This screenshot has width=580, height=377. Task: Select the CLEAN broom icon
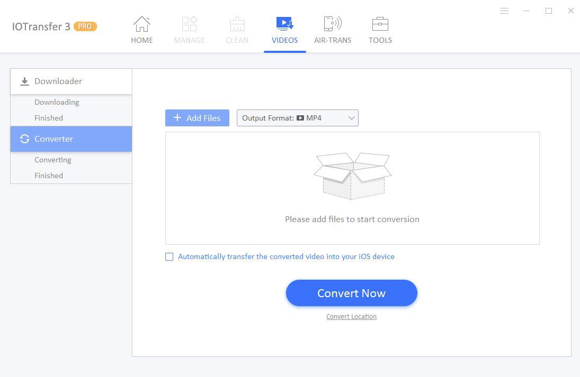[x=237, y=24]
